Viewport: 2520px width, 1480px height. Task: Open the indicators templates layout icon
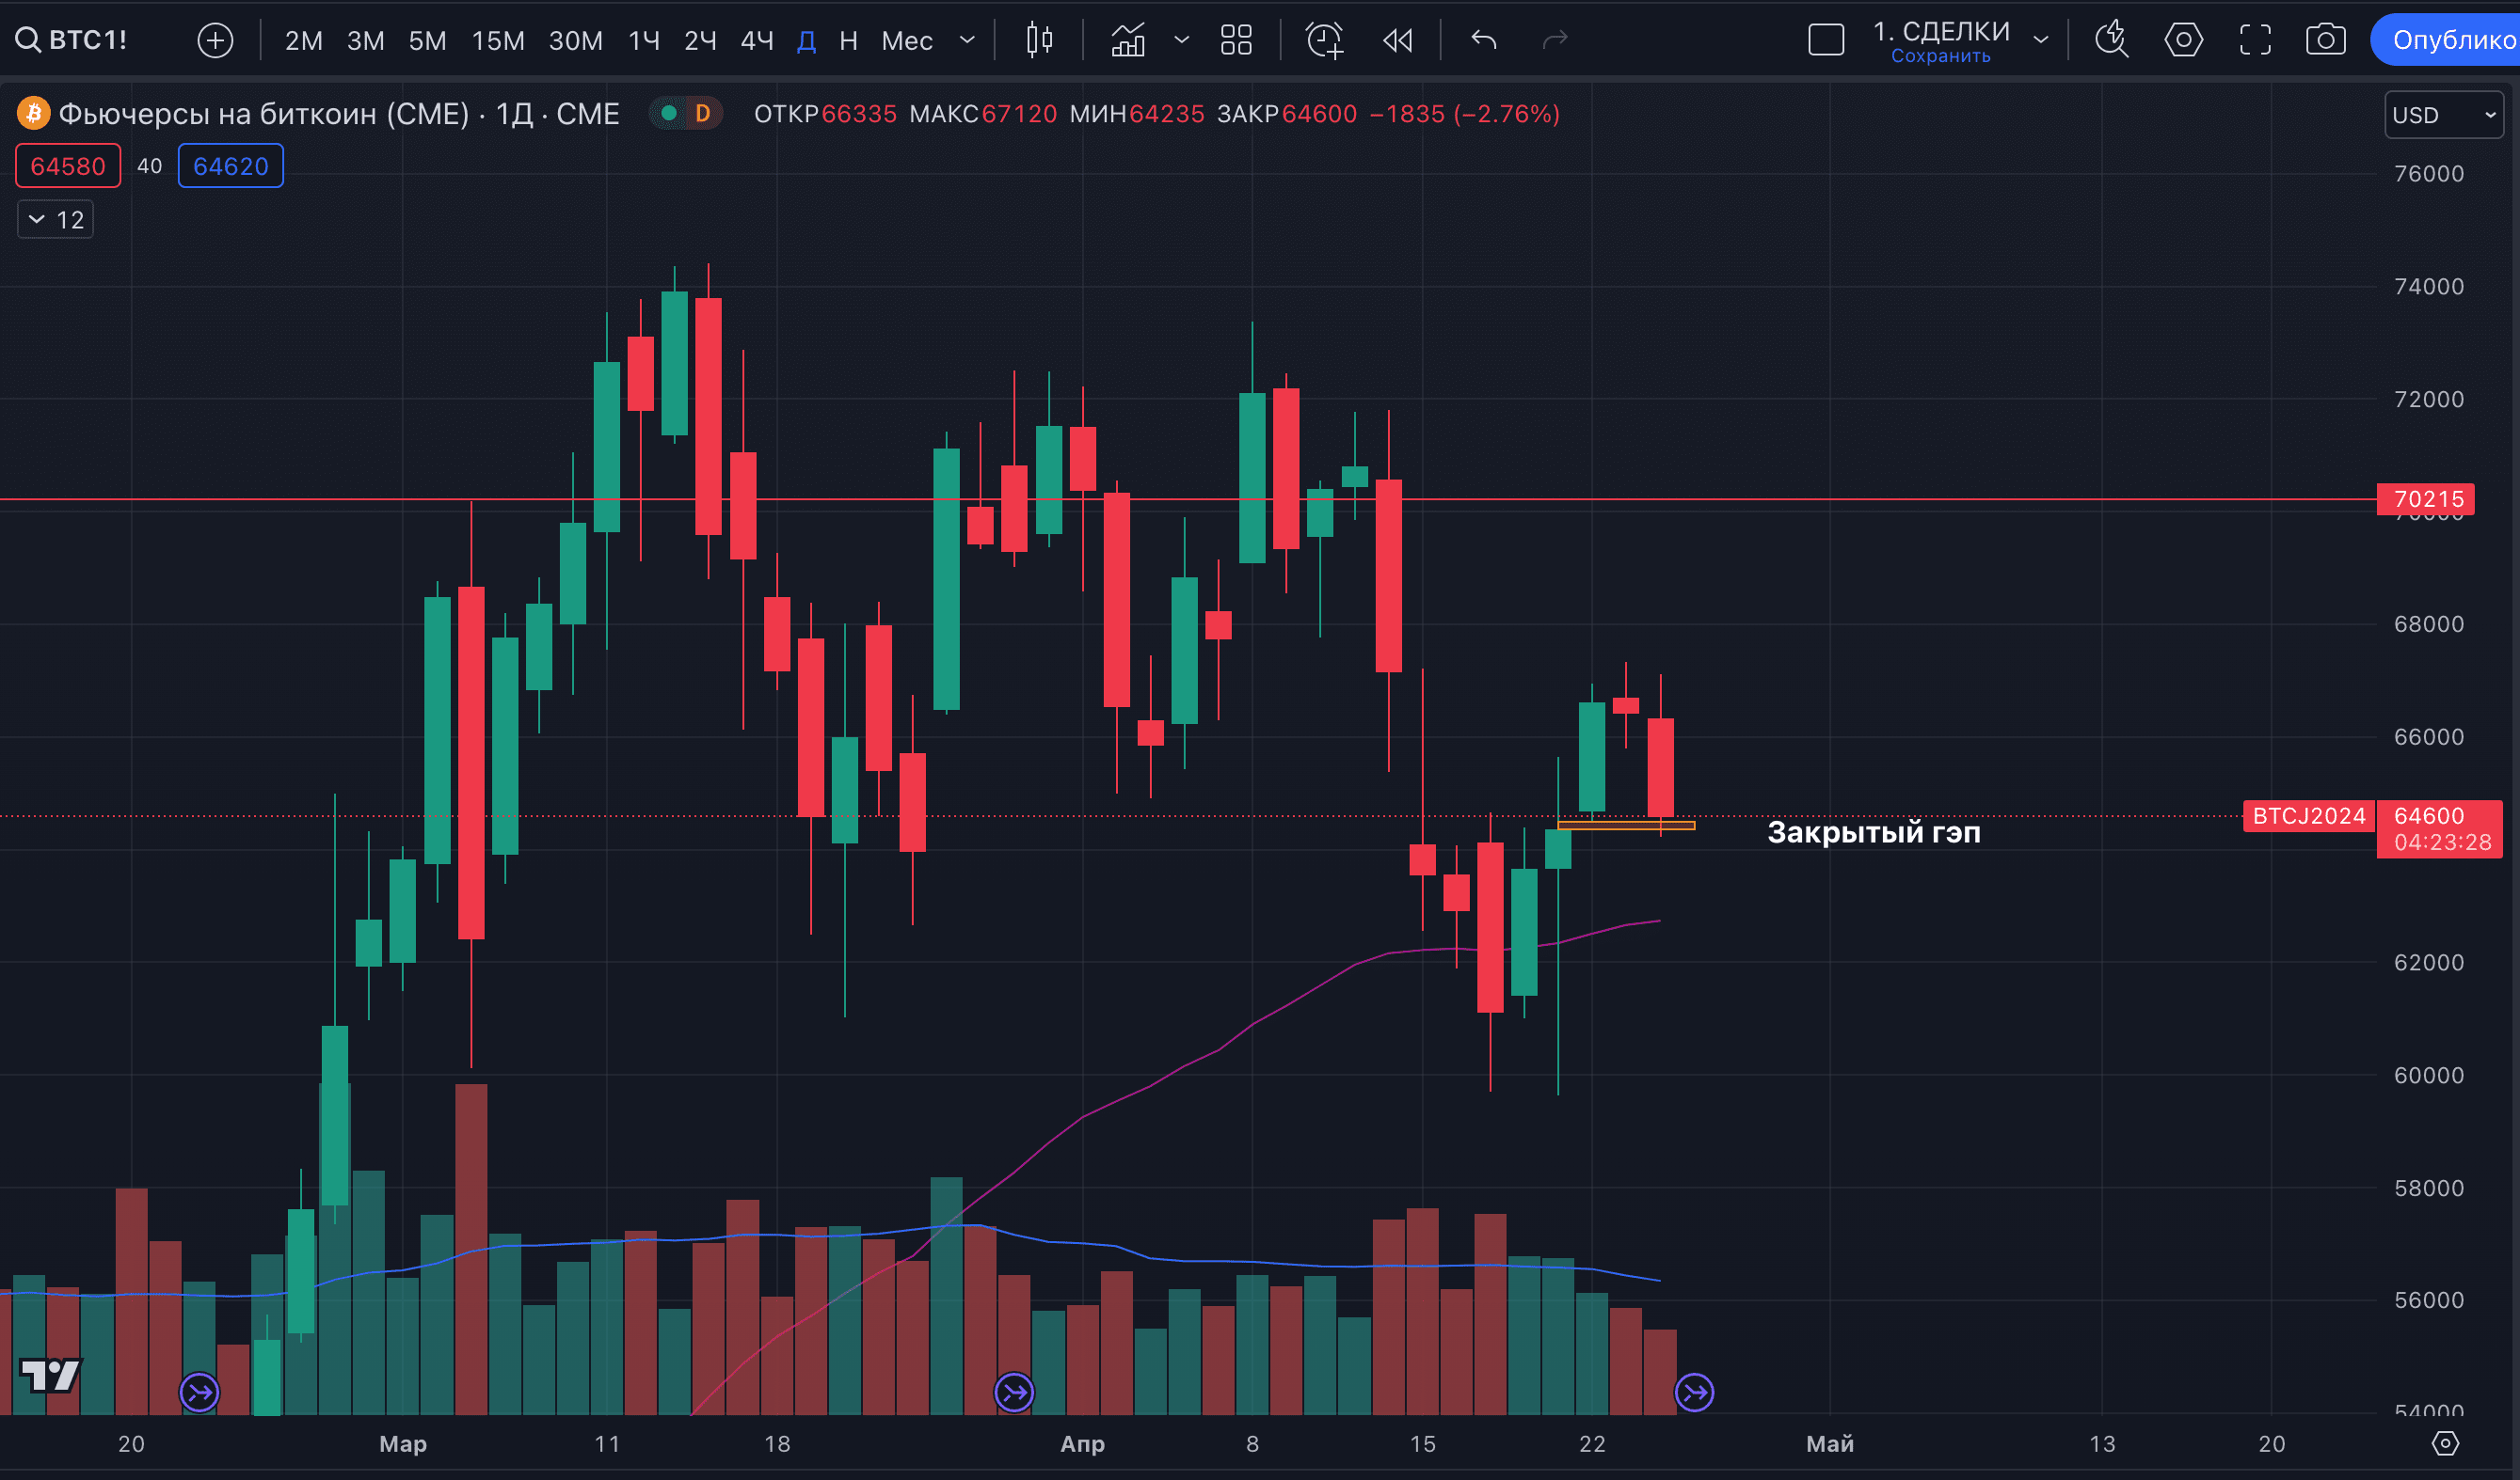pyautogui.click(x=1236, y=40)
